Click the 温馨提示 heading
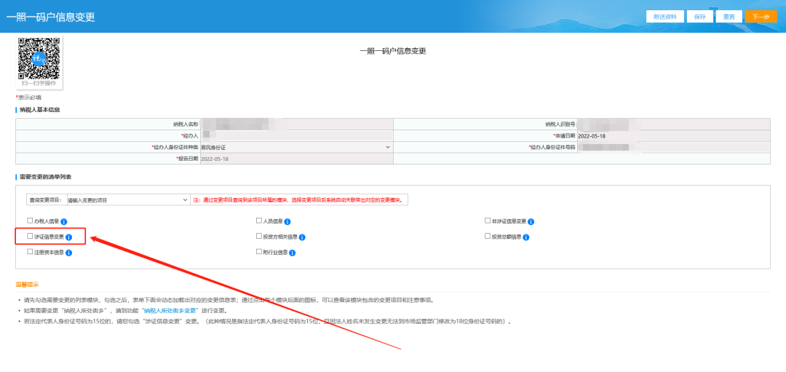 [x=27, y=285]
